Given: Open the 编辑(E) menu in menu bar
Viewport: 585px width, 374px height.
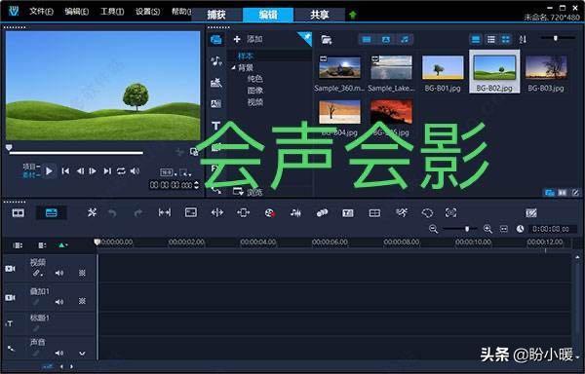Looking at the screenshot, I should coord(76,12).
